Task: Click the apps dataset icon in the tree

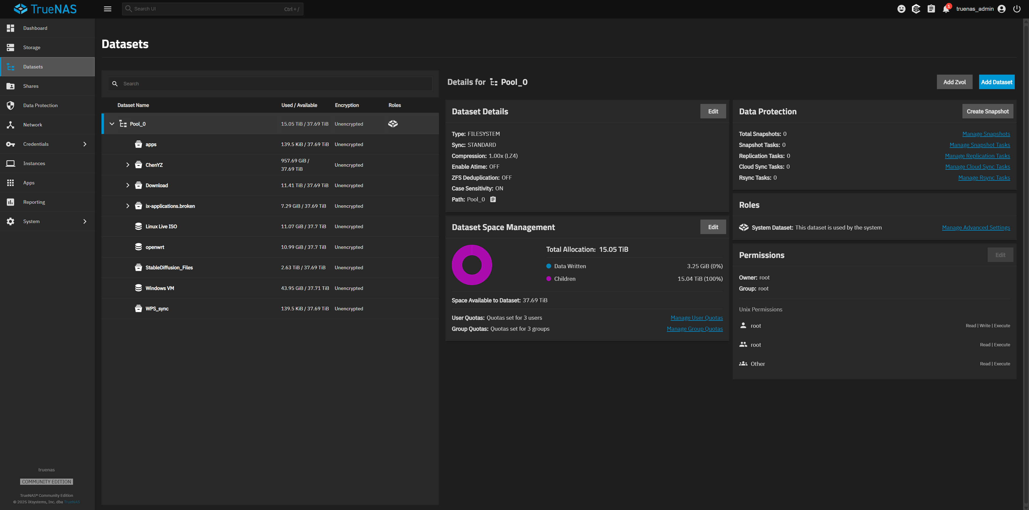Action: click(138, 144)
